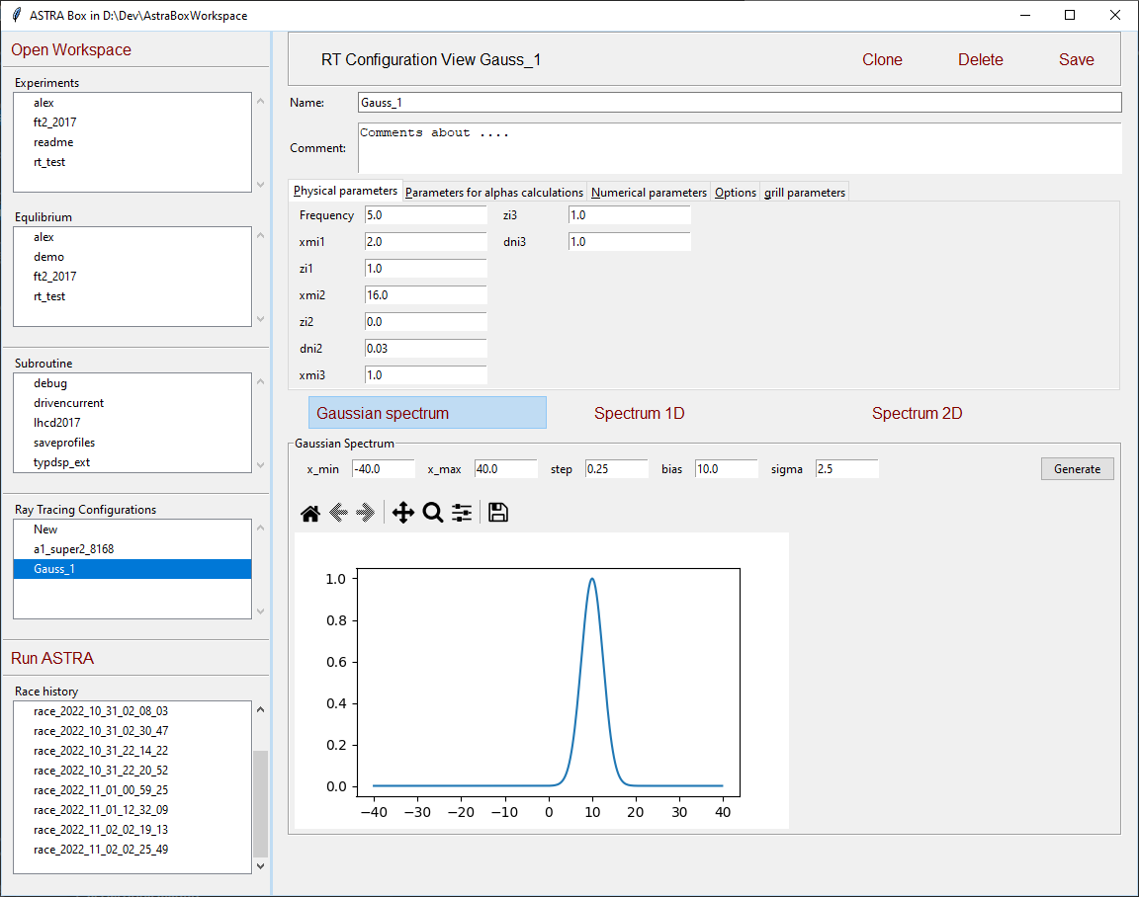Image resolution: width=1139 pixels, height=897 pixels.
Task: Open the Numerical parameters tab
Action: pos(649,193)
